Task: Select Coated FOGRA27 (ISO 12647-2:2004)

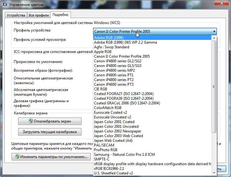Action: pyautogui.click(x=152, y=94)
